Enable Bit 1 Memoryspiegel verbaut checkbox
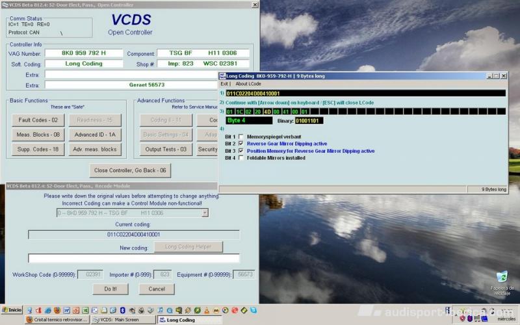 (241, 136)
